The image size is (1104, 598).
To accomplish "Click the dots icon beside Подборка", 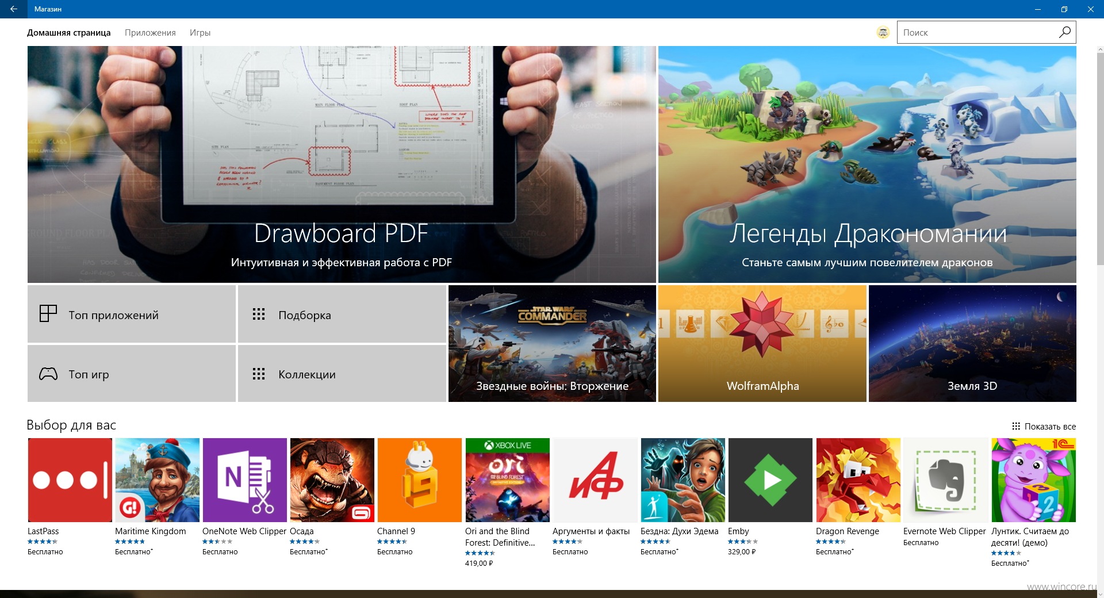I will coord(259,314).
